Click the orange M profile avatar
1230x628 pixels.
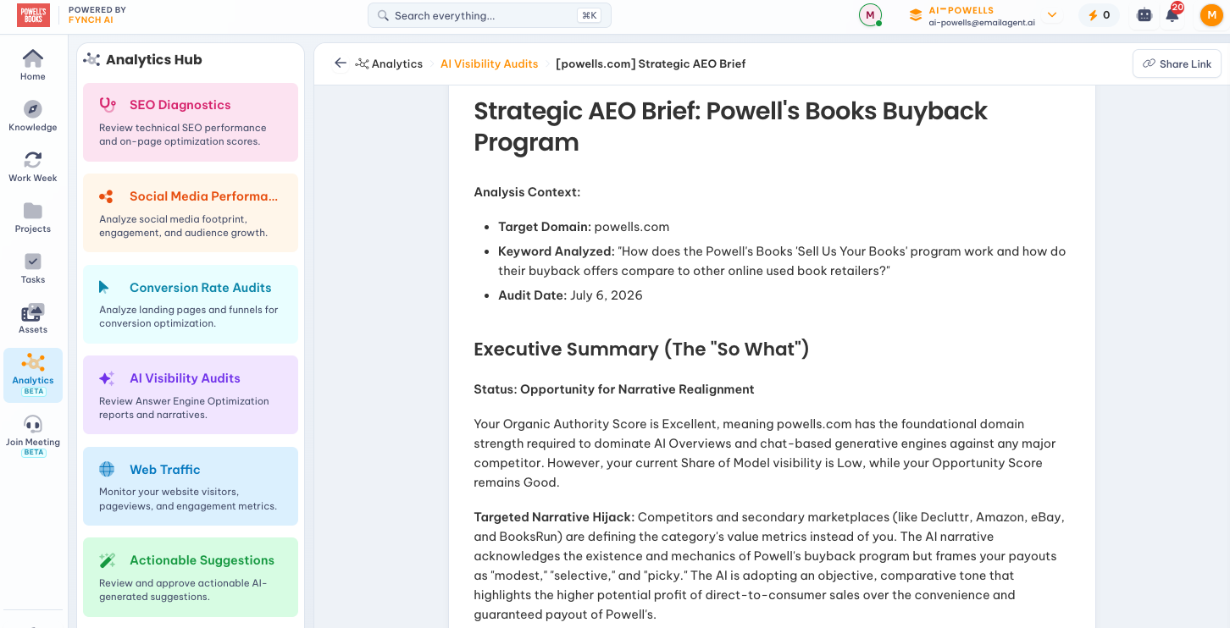pos(1211,15)
